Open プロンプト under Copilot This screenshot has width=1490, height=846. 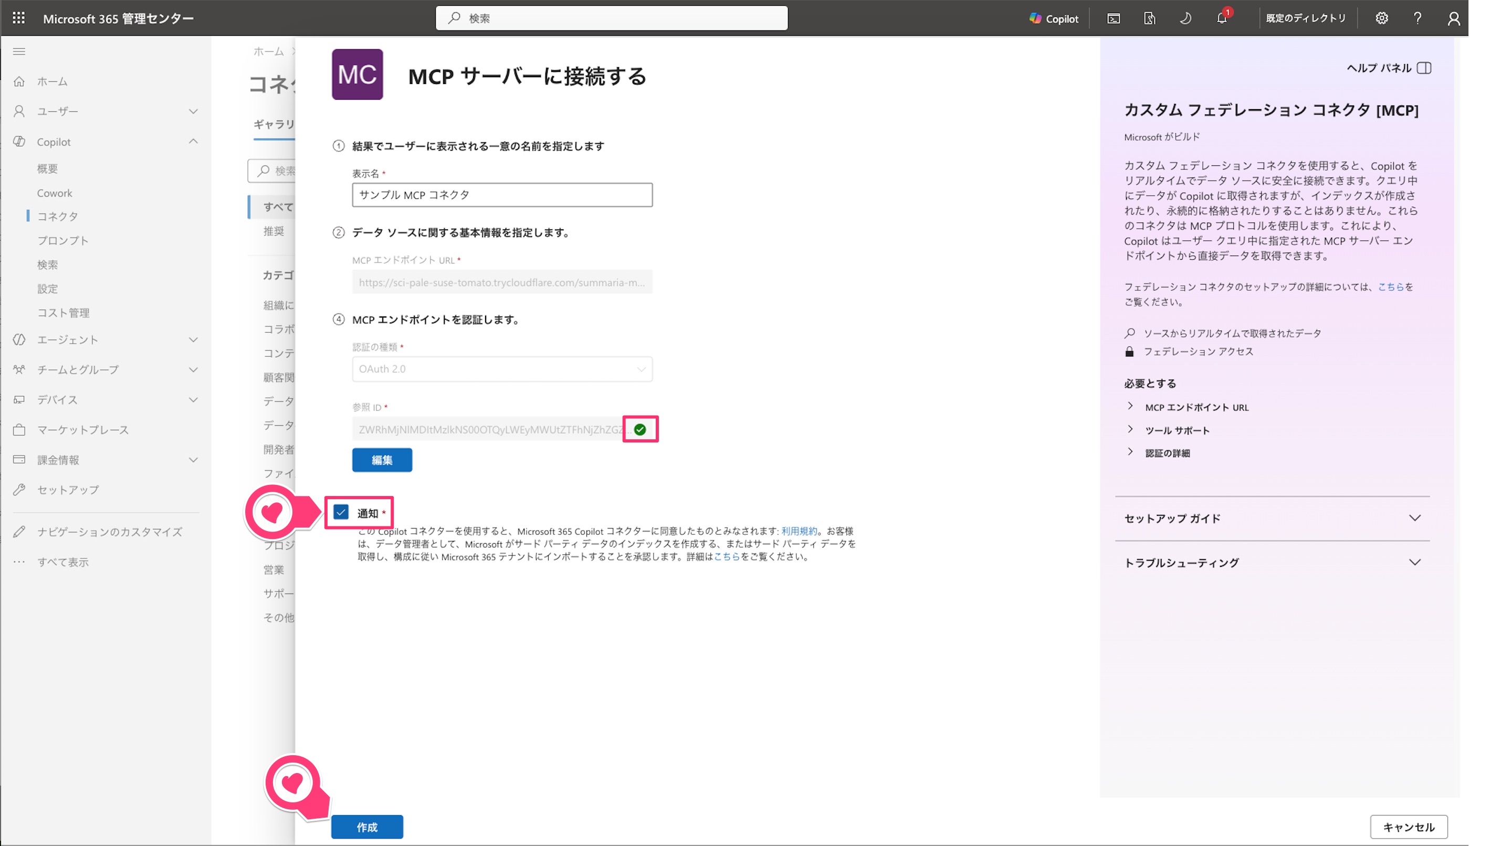click(63, 240)
